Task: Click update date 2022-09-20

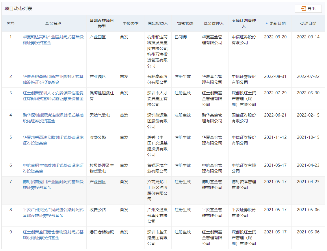Action: click(275, 37)
